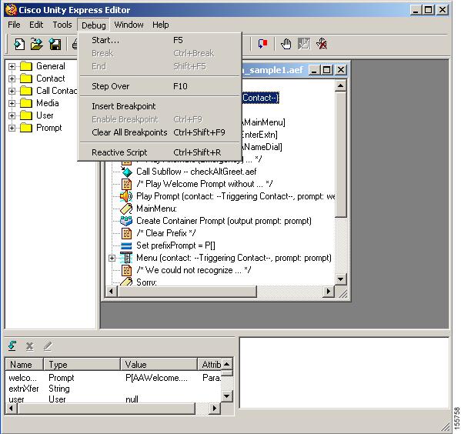Click the Insert Breakpoint hand icon
This screenshot has width=461, height=434.
pyautogui.click(x=286, y=44)
